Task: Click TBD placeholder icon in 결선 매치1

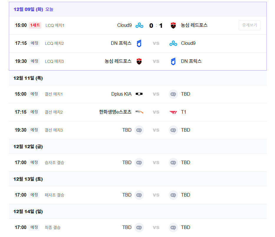Action: pos(173,94)
